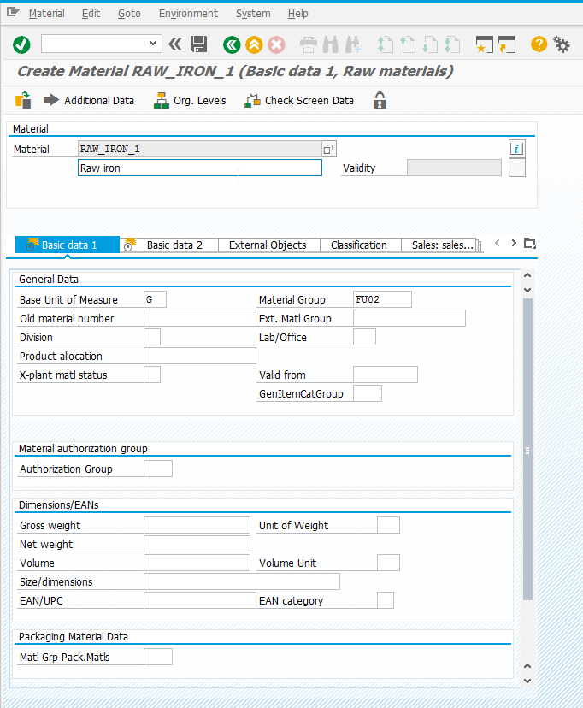Click the lock icon next to Check Screen Data
The image size is (583, 708).
[379, 100]
